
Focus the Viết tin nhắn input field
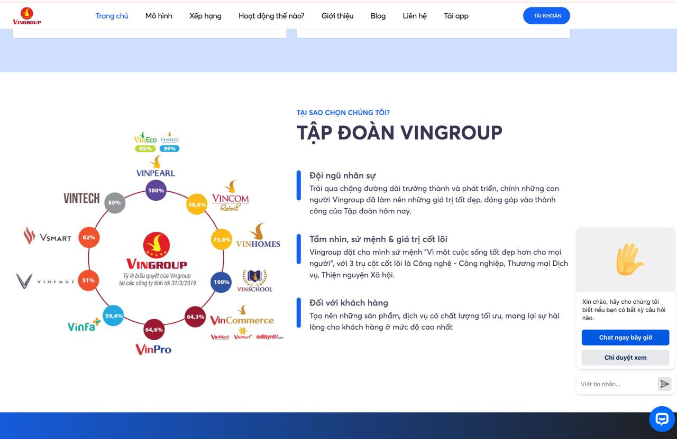[616, 384]
